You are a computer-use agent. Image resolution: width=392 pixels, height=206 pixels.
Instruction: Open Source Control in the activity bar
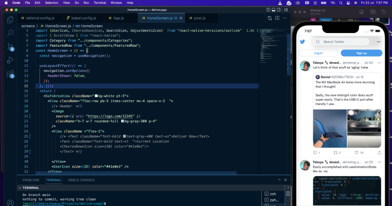[10, 47]
